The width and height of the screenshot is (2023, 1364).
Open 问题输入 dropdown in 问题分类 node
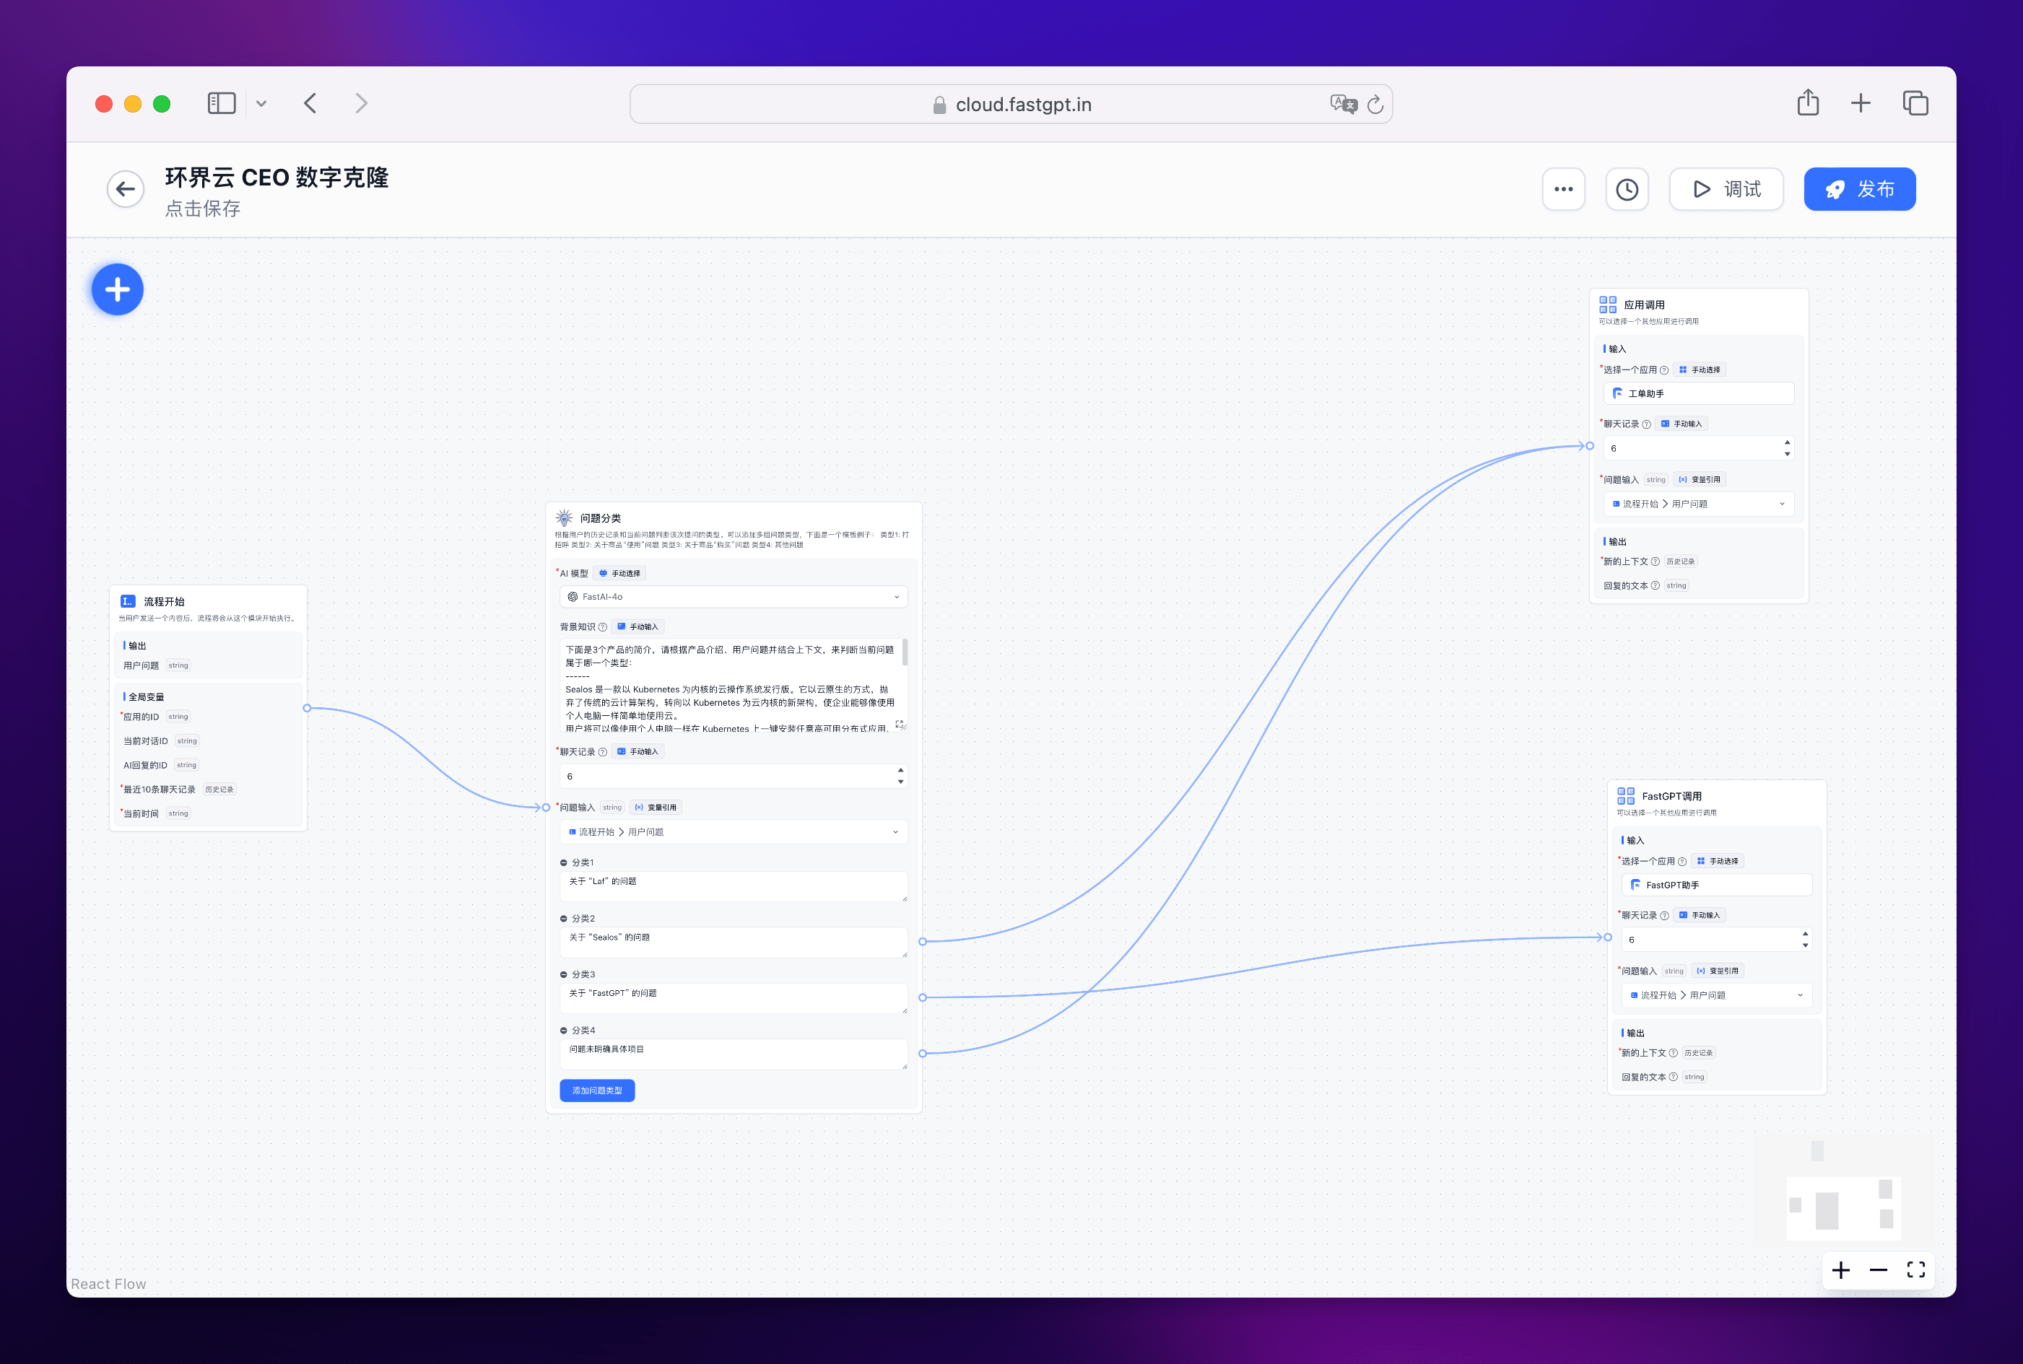[x=733, y=833]
